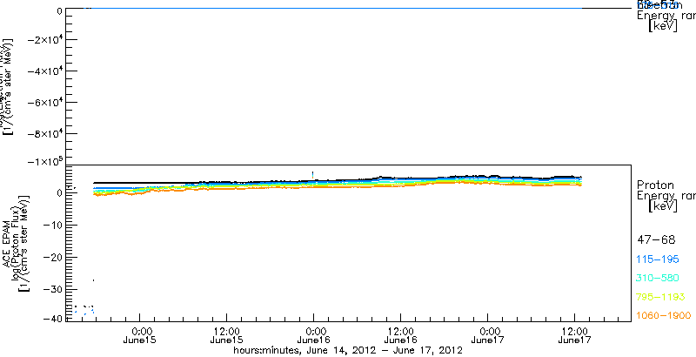
Task: Click the Proton legend heading
Action: pos(656,185)
